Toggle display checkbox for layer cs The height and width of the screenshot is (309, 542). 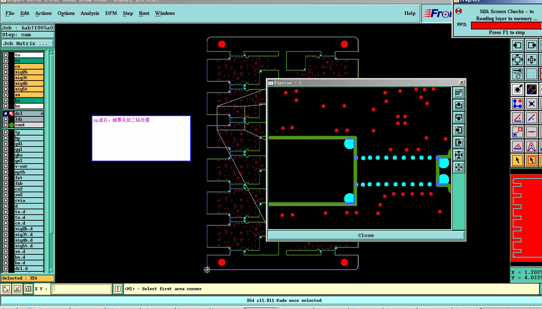[x=6, y=66]
